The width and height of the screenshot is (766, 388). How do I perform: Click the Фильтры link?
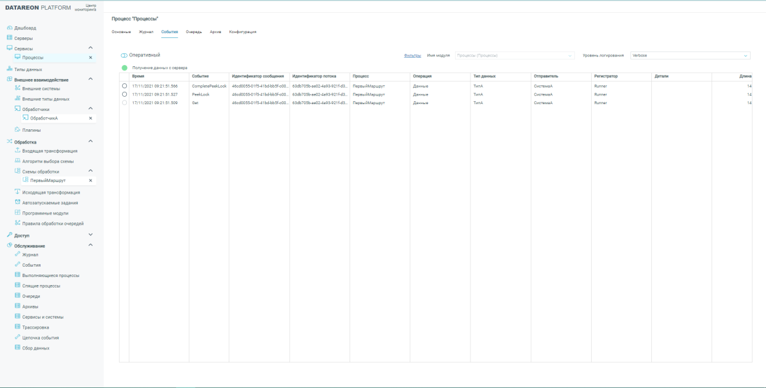412,56
